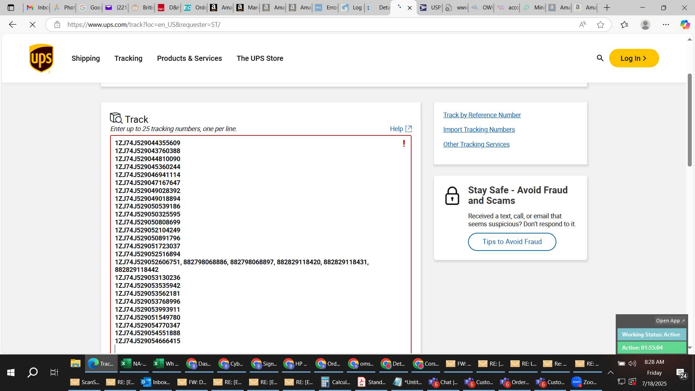Image resolution: width=695 pixels, height=391 pixels.
Task: Open Windows taskbar search
Action: tap(33, 372)
